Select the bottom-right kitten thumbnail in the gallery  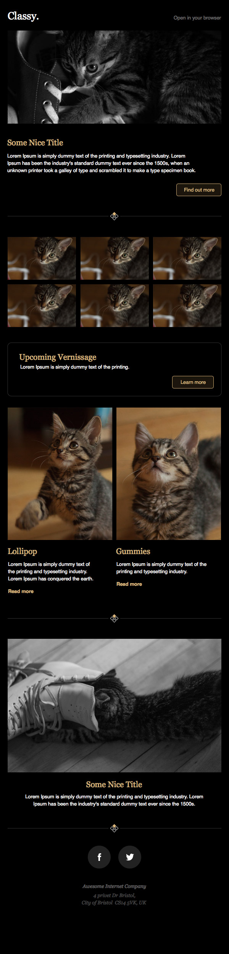pos(187,305)
